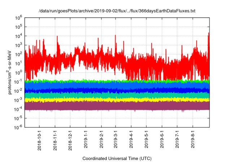Click the plot title file path text

(117, 11)
